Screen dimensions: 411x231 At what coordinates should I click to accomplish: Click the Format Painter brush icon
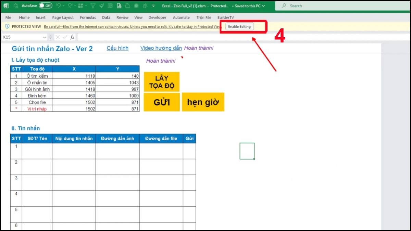click(102, 6)
